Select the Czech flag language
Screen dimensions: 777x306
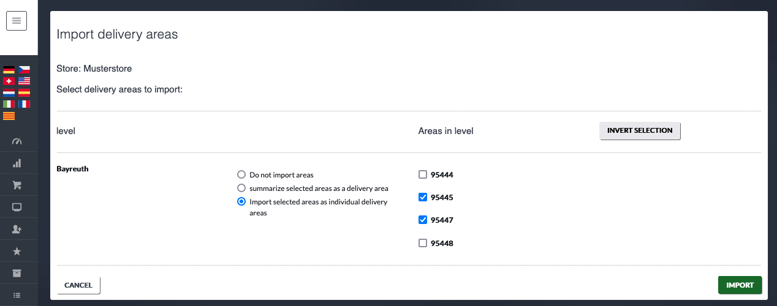[24, 69]
